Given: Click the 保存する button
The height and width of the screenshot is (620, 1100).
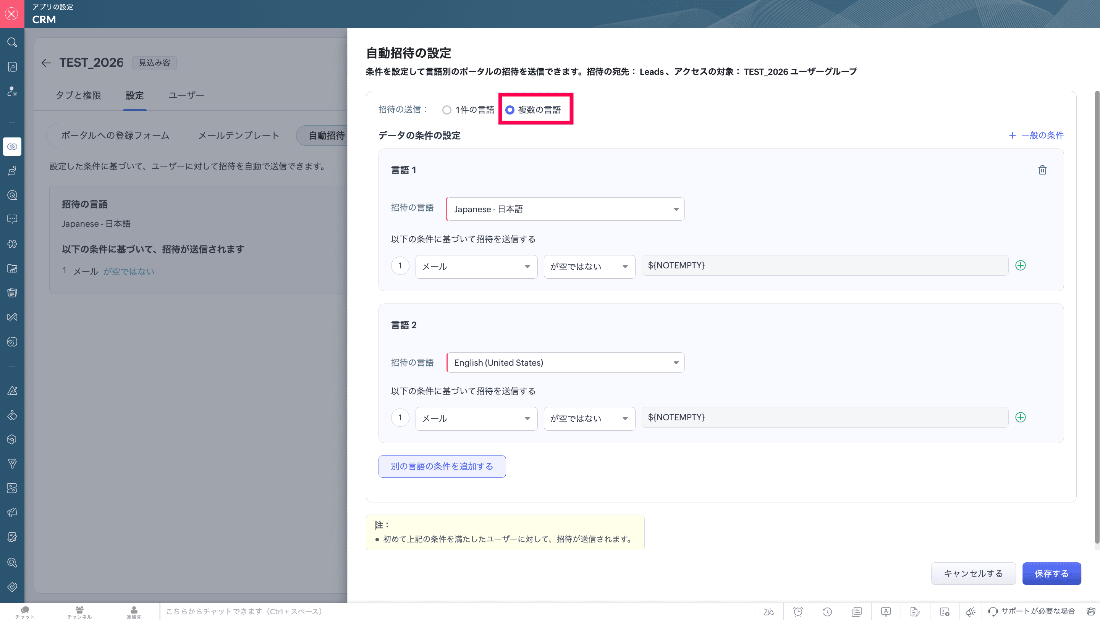Looking at the screenshot, I should pos(1051,573).
